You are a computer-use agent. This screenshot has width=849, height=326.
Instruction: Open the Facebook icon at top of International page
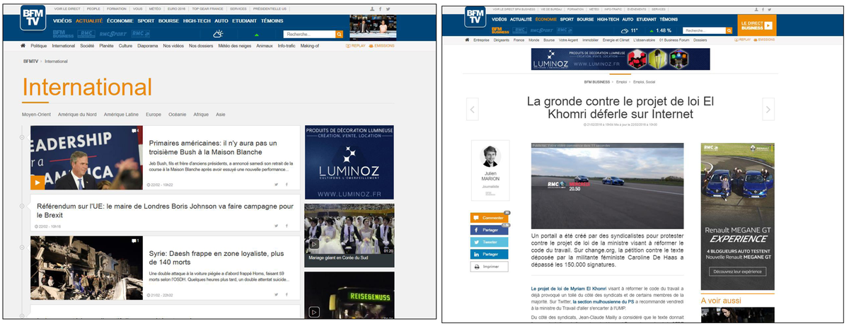[x=380, y=8]
